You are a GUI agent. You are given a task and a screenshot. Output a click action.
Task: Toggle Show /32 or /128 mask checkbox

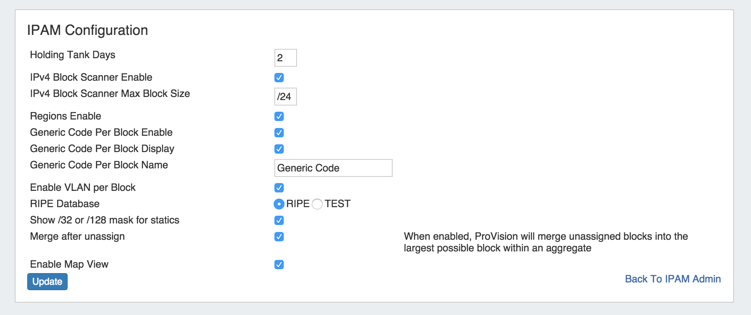279,220
